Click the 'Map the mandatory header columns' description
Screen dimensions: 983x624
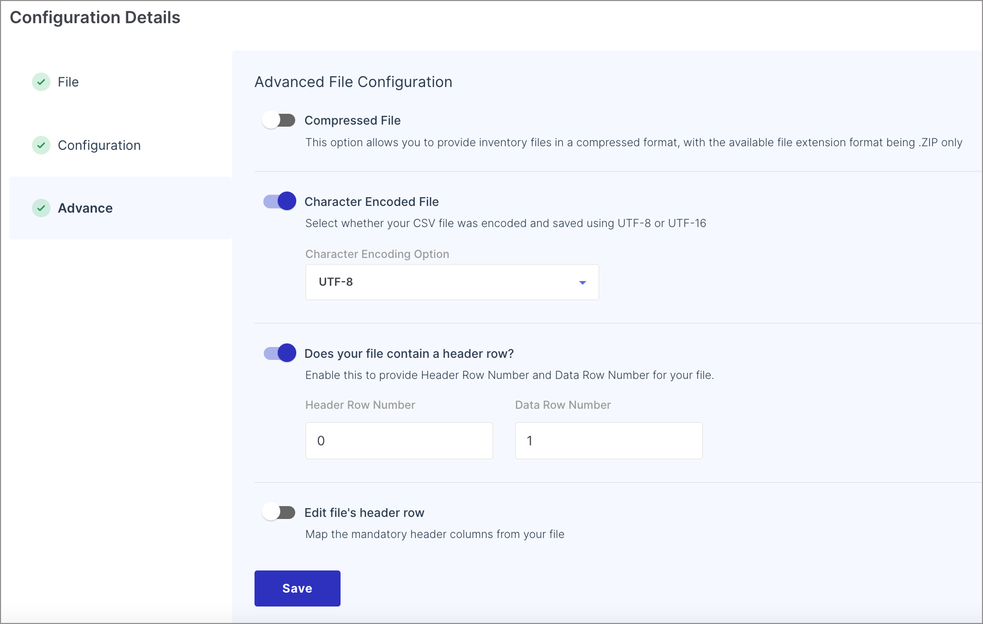435,534
